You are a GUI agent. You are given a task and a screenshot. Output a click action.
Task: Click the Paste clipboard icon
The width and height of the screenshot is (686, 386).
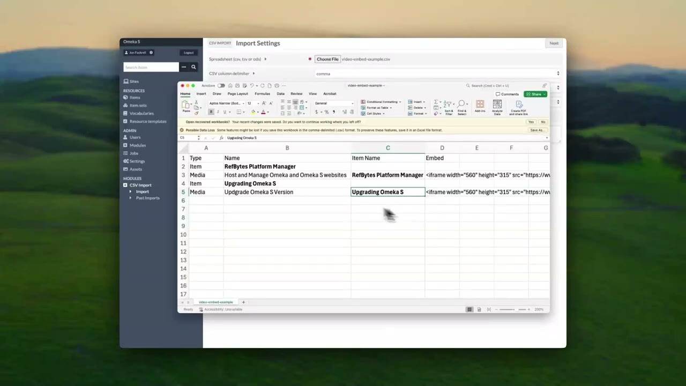(x=186, y=105)
